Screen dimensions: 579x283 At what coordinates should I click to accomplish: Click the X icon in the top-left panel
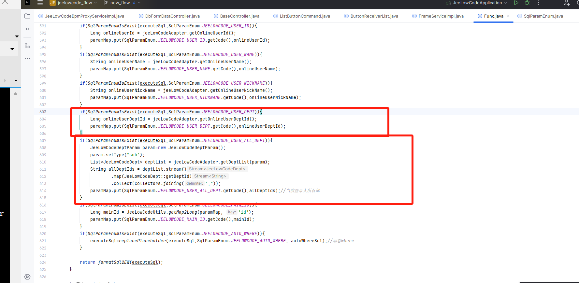[x=5, y=2]
